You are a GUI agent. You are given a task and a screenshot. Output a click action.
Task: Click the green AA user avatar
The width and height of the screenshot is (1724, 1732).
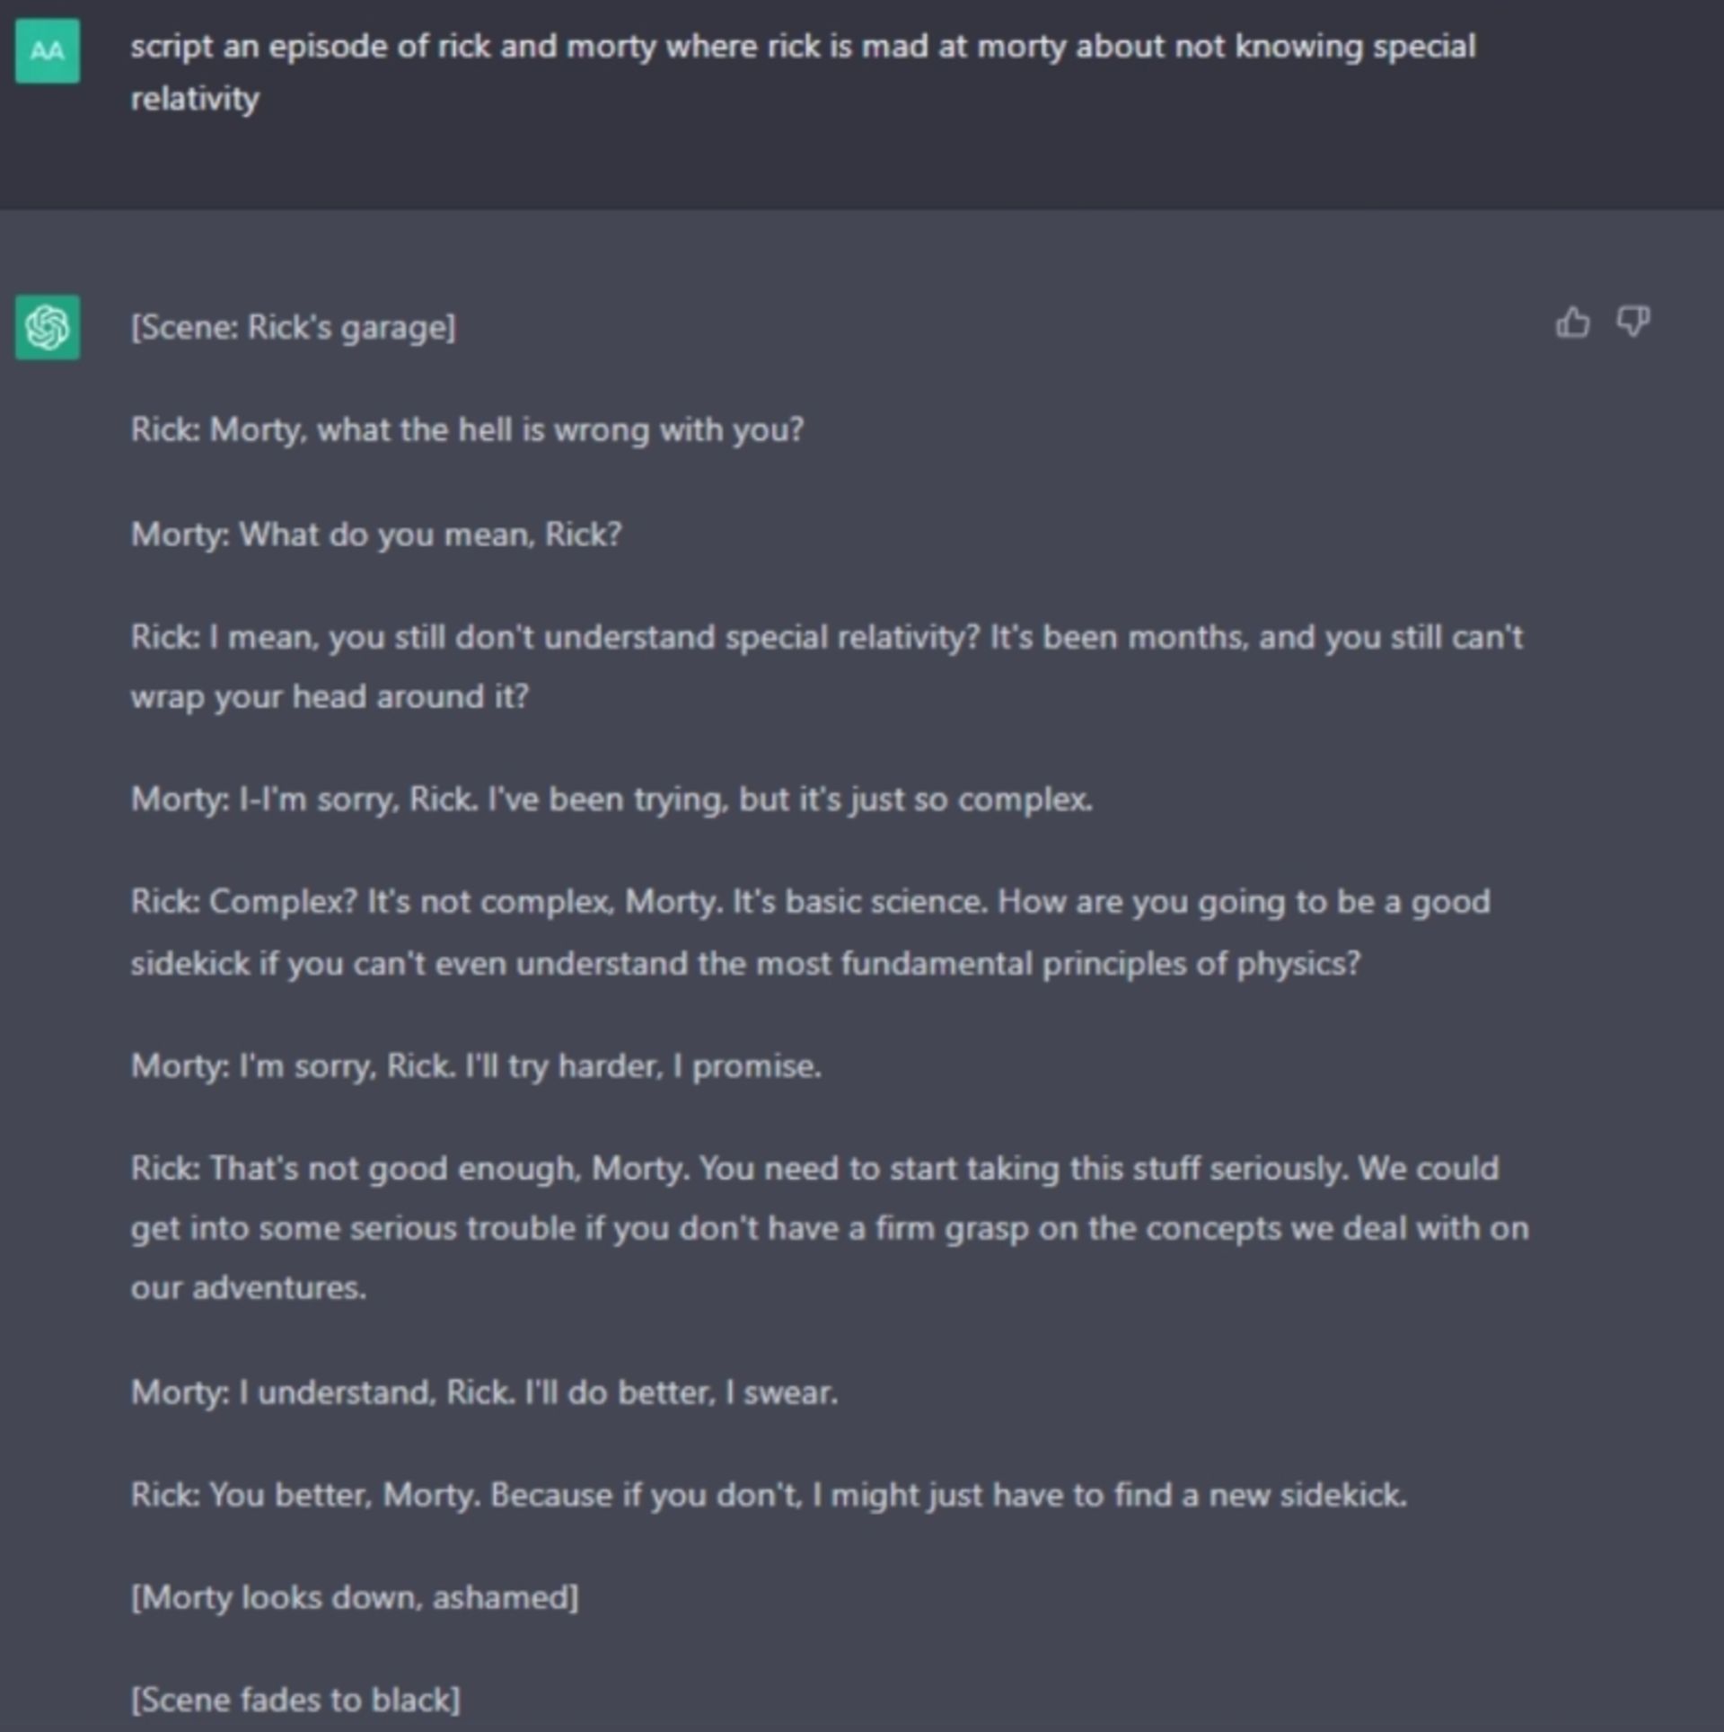pyautogui.click(x=48, y=51)
